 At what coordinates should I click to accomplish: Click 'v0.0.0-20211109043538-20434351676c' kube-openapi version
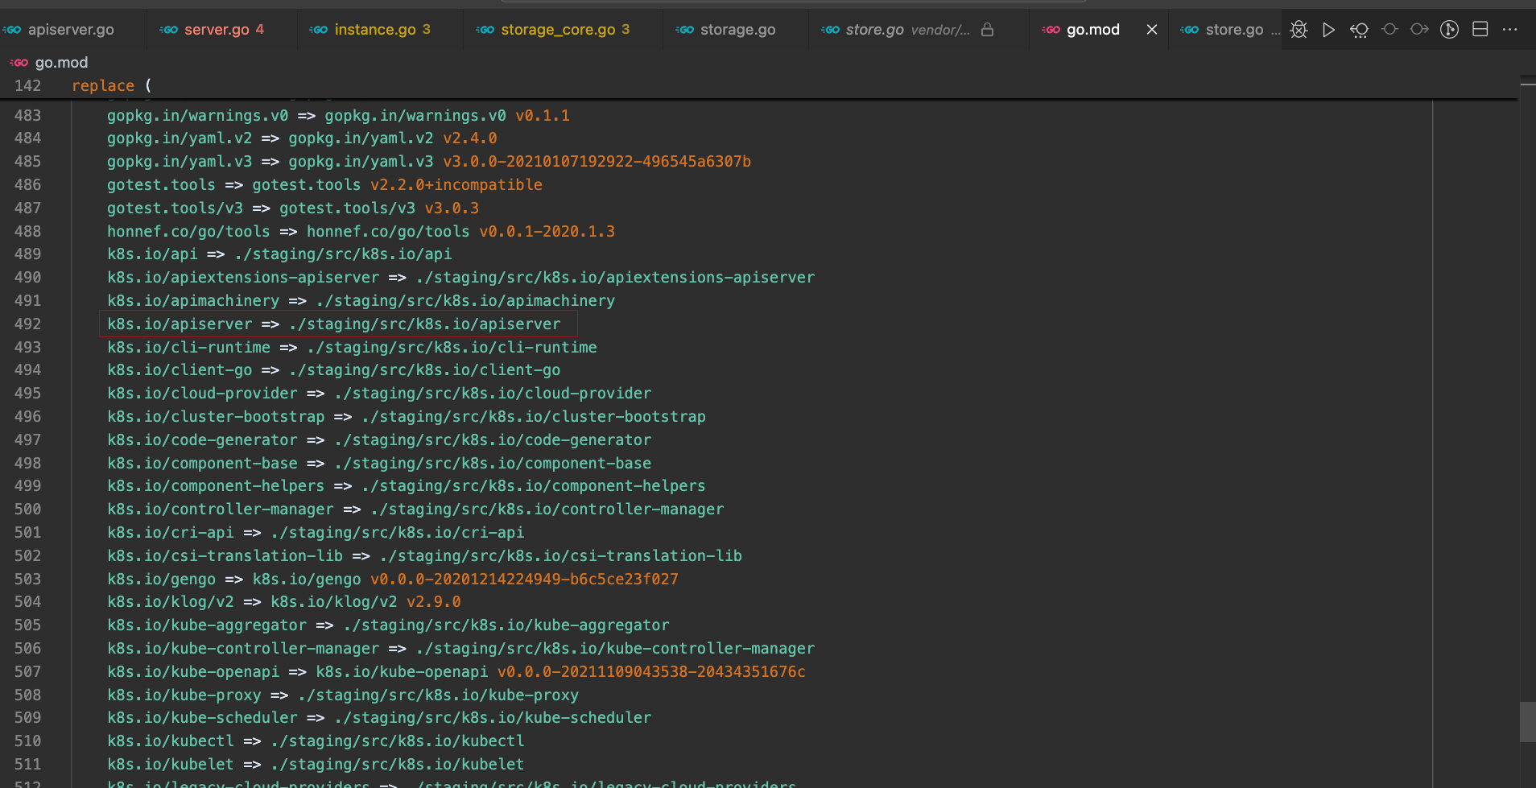[651, 672]
